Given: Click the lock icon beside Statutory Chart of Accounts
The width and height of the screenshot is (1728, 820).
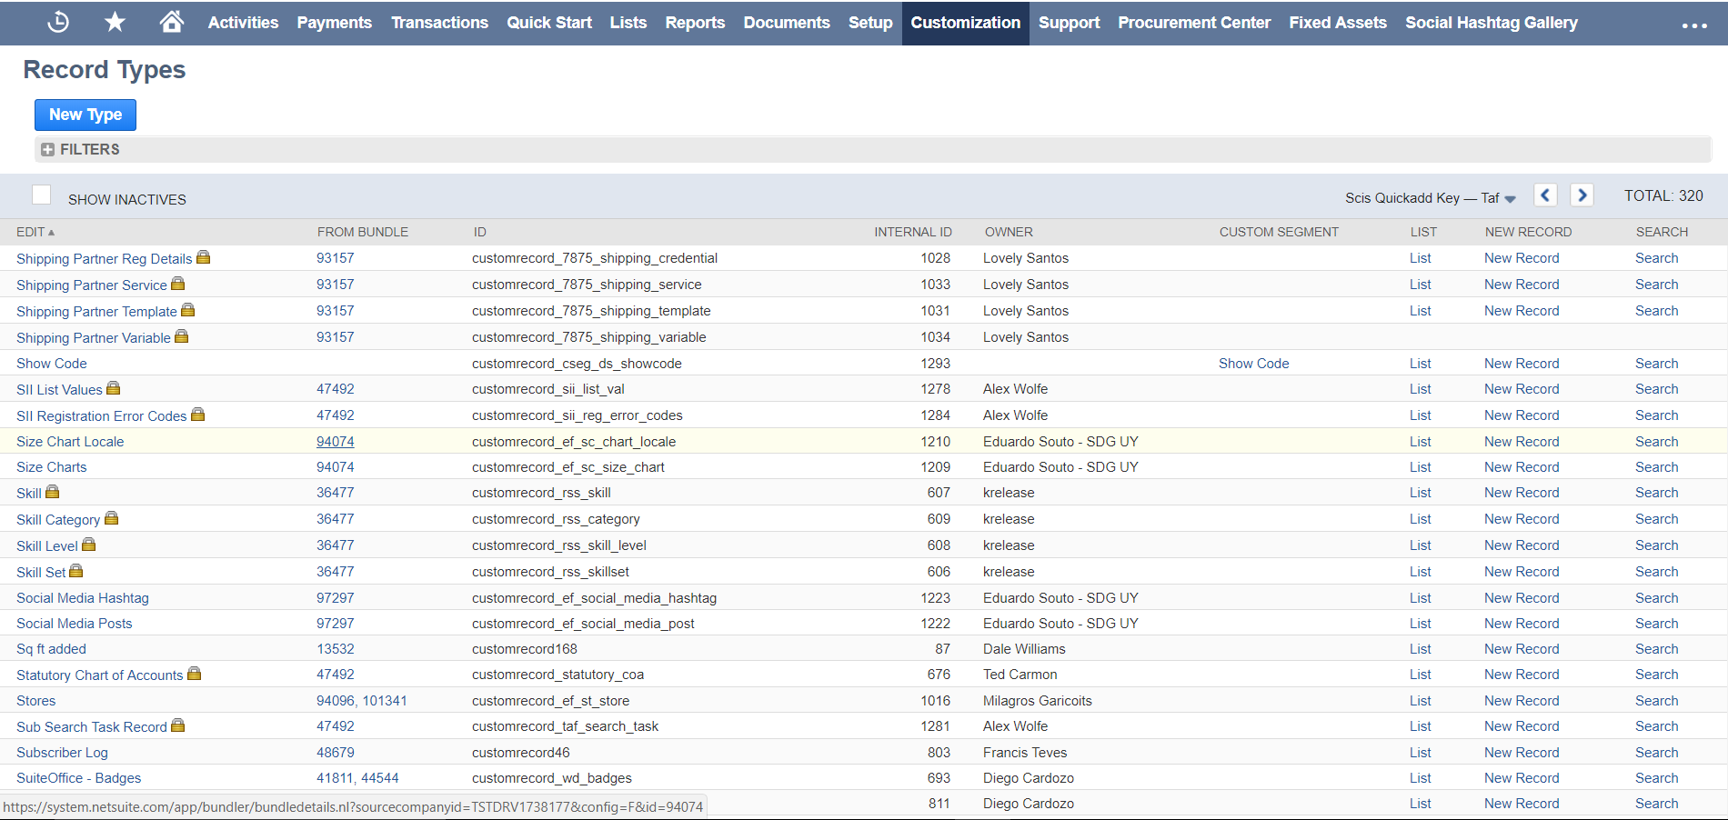Looking at the screenshot, I should (195, 674).
